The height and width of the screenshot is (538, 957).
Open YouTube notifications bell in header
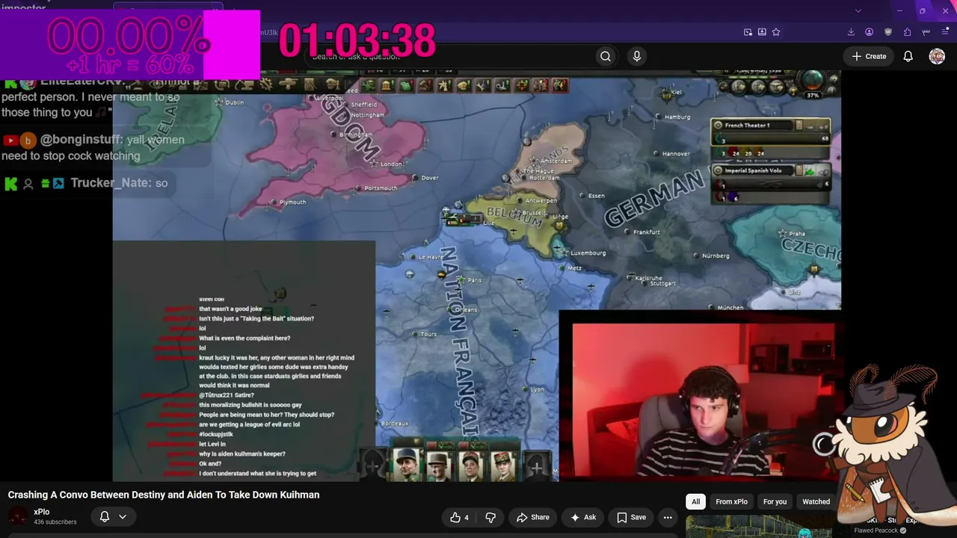(x=908, y=56)
